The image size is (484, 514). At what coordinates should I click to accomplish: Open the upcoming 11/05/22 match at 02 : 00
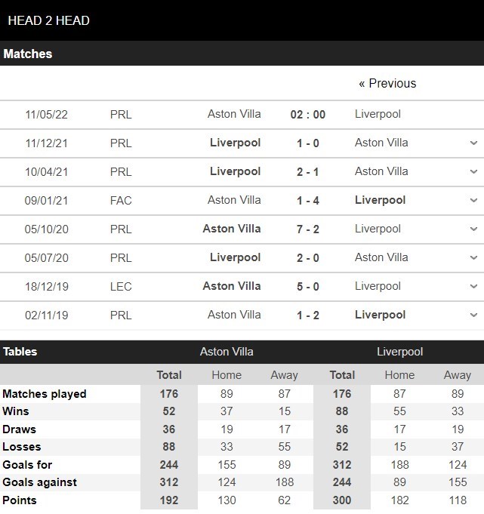coord(307,115)
